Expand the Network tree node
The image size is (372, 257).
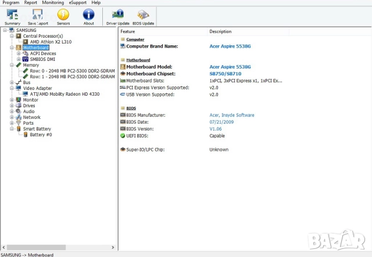point(12,117)
